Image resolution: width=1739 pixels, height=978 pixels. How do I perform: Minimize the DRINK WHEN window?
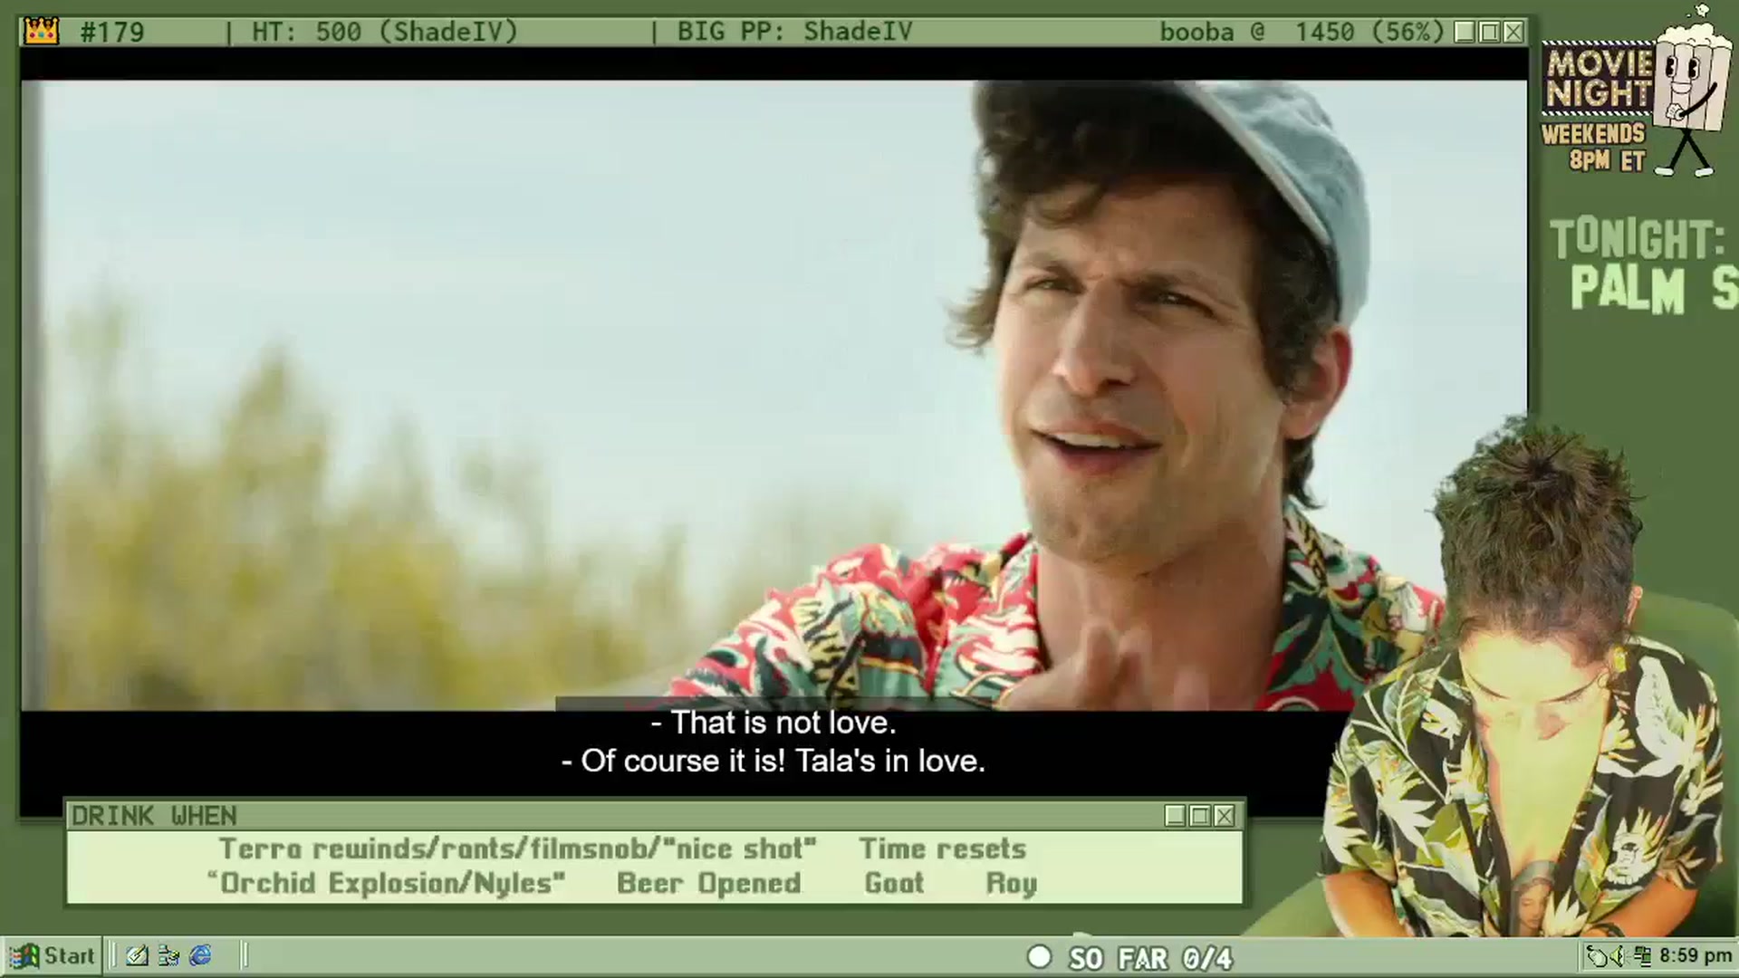(x=1176, y=816)
